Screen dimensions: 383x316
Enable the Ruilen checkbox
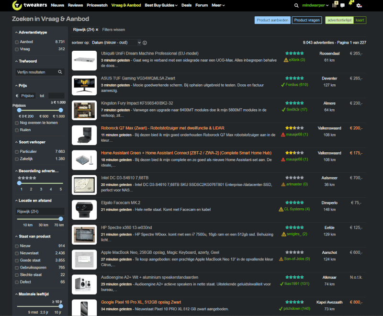coord(17,130)
